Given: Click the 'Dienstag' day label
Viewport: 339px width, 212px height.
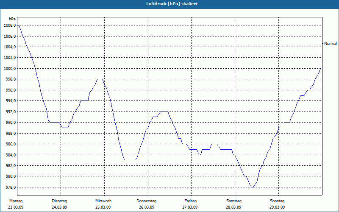Looking at the screenshot, I should tap(59, 201).
